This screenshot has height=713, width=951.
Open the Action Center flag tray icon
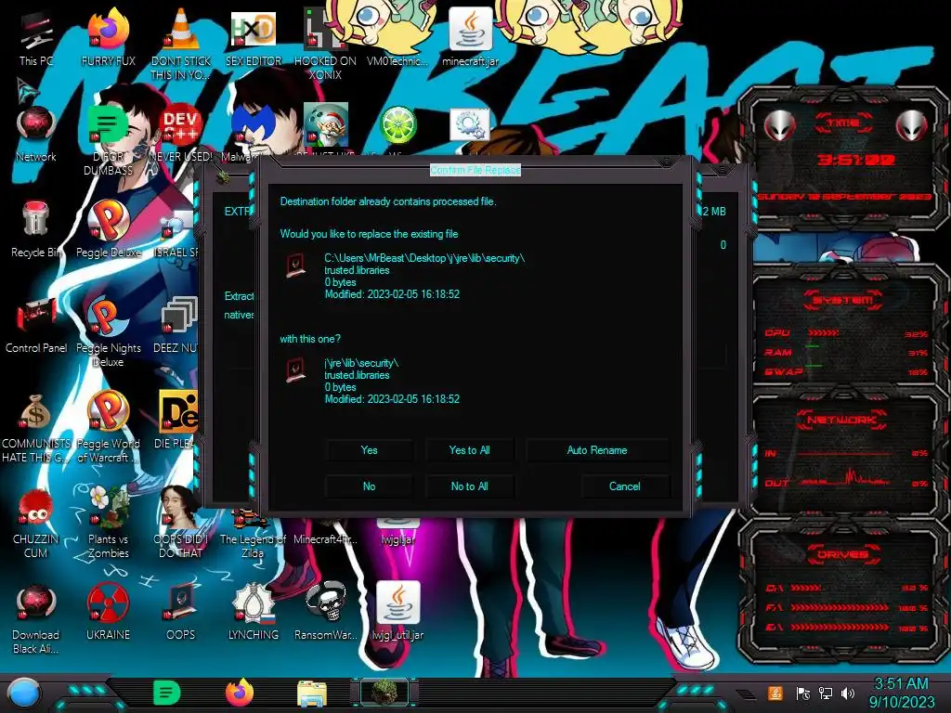pyautogui.click(x=802, y=693)
